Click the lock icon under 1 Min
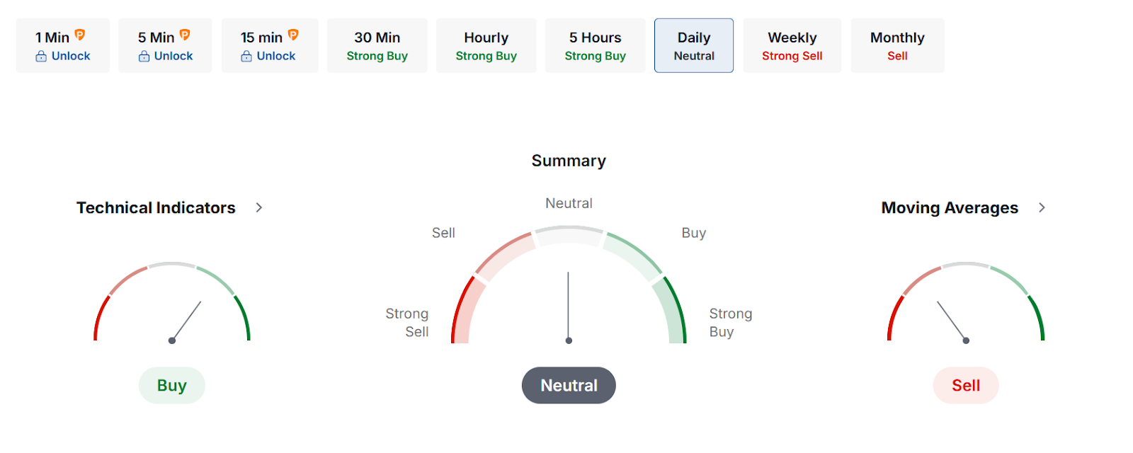Screen dimensions: 1133x453 tap(41, 57)
